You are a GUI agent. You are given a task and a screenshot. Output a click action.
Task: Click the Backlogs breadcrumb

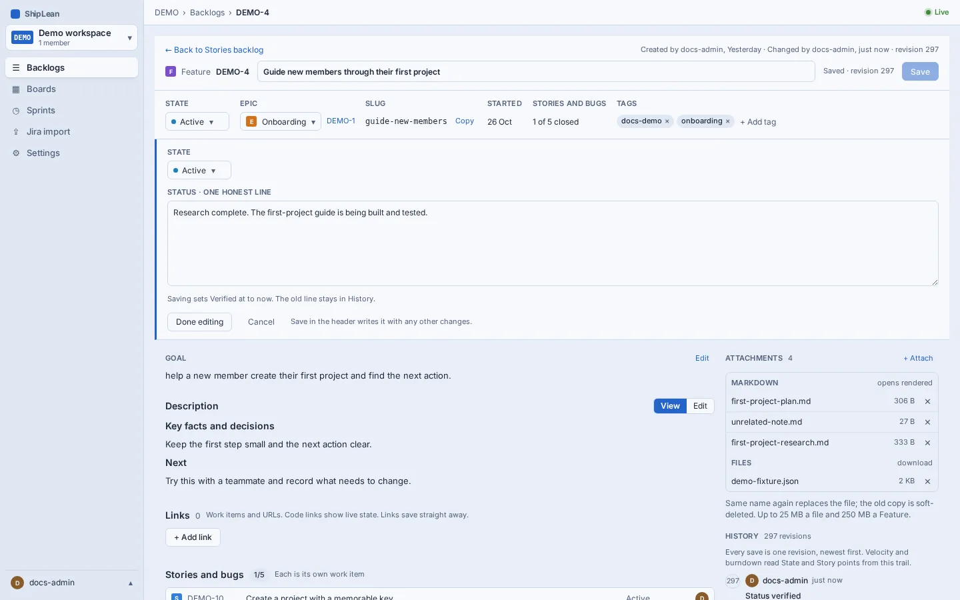(207, 13)
